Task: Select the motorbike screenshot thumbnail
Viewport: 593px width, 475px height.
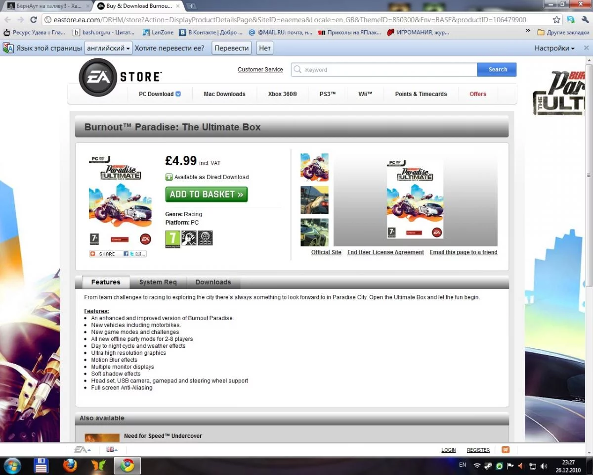Action: pos(314,167)
